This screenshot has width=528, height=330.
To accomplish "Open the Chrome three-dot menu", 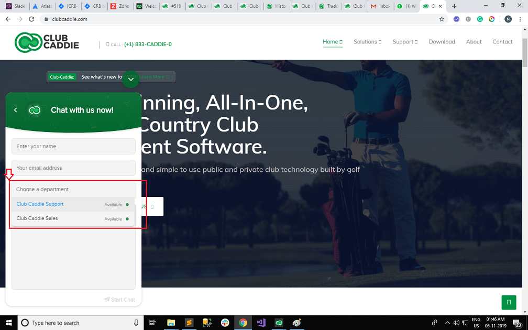I will (x=520, y=19).
